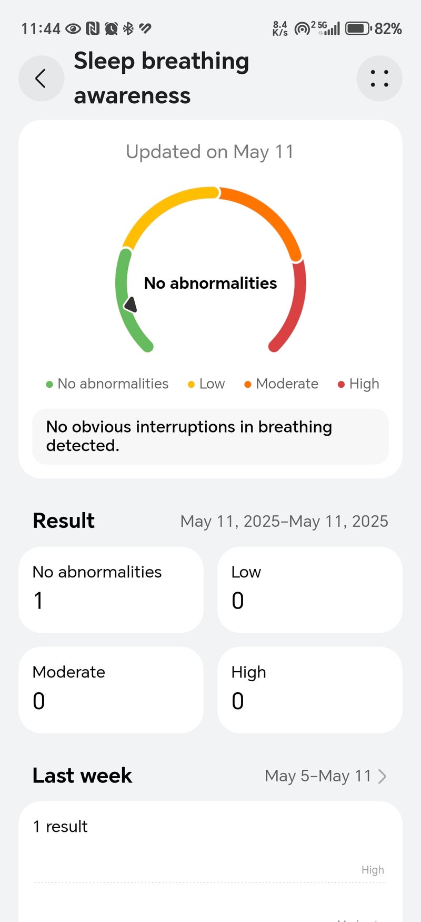
Task: Select the Moderate result card
Action: pos(111,690)
